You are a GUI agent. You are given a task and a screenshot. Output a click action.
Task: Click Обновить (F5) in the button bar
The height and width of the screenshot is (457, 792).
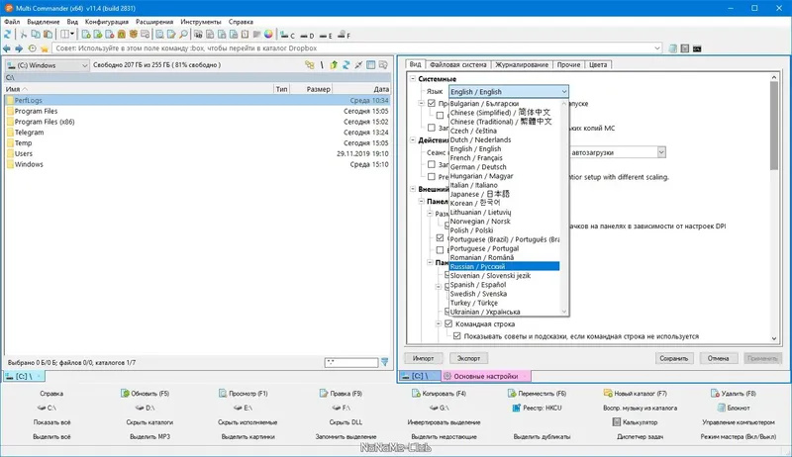tap(145, 394)
